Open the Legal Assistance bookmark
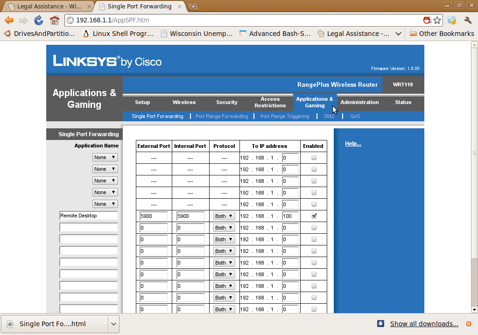This screenshot has height=335, width=478. [x=353, y=34]
